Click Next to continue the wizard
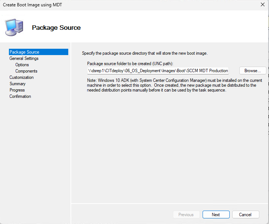 pyautogui.click(x=216, y=215)
